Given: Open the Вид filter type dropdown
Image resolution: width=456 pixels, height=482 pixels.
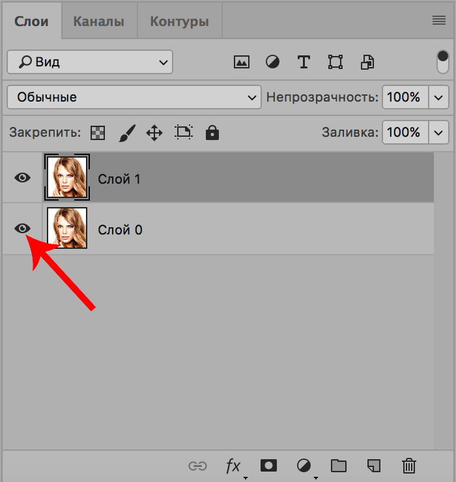Looking at the screenshot, I should (90, 63).
